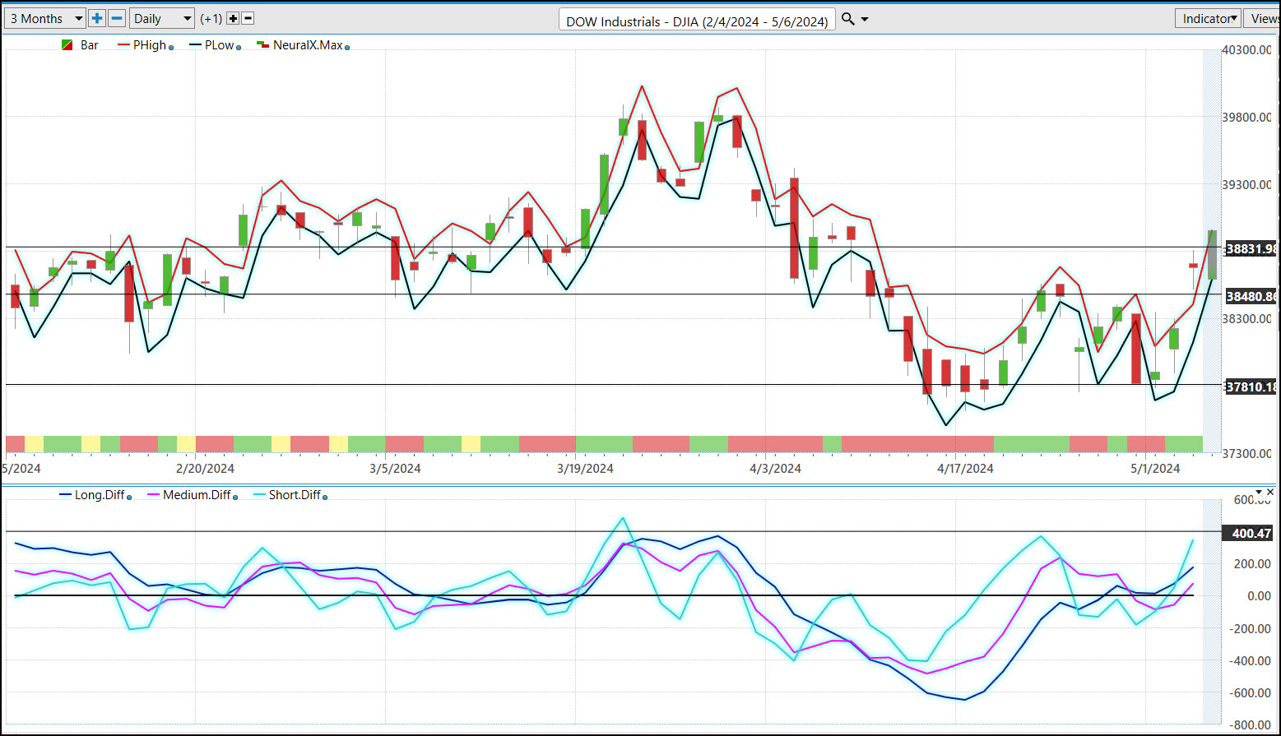Click the -800.00 indicator axis label
Screen dimensions: 1281x736
1249,724
